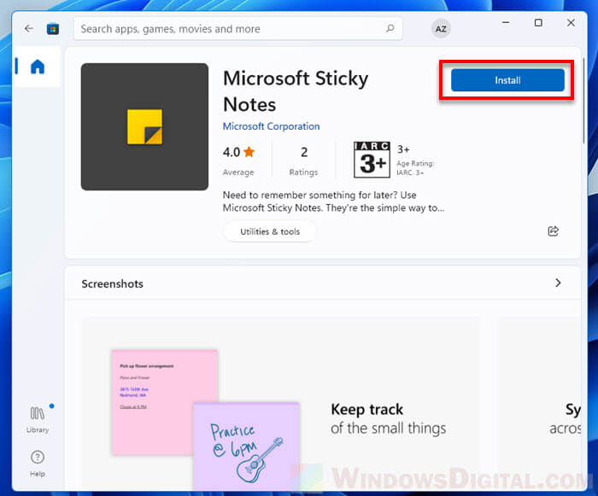This screenshot has height=496, width=598.
Task: Expand the app description text
Action: [333, 201]
